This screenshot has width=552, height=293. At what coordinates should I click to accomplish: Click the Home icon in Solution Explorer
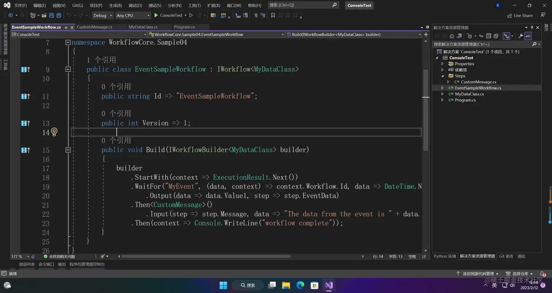click(x=452, y=36)
